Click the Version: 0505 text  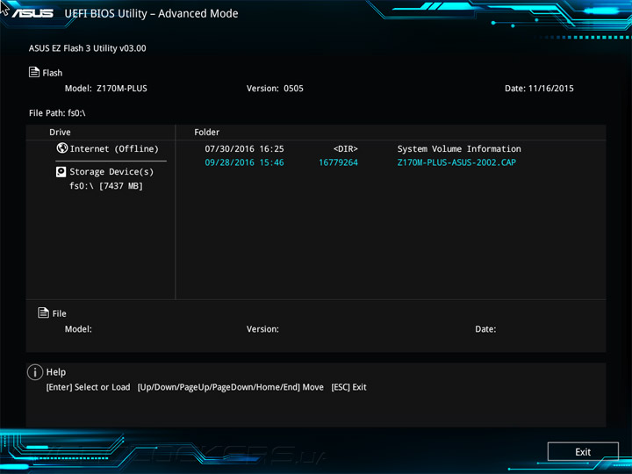click(275, 89)
